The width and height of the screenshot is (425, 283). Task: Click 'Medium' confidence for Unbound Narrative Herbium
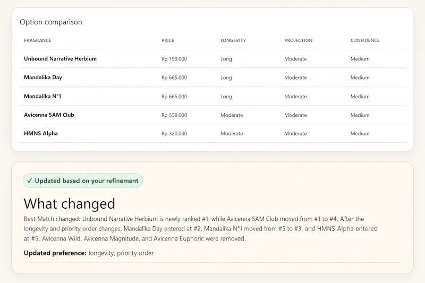[x=360, y=59]
